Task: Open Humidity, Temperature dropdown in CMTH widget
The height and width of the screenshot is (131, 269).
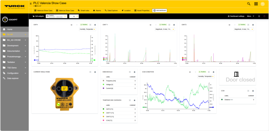Action: (87, 29)
